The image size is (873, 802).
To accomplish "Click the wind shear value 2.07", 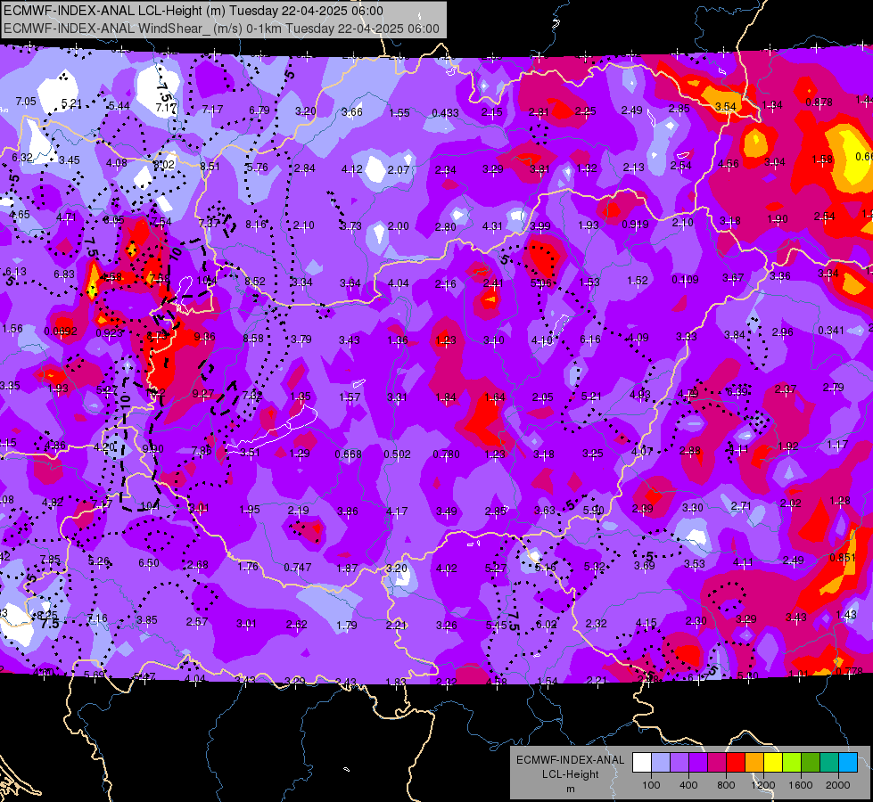I will [x=399, y=169].
